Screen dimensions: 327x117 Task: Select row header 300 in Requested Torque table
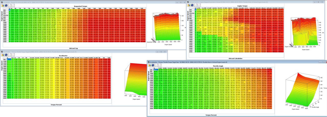point(5,10)
